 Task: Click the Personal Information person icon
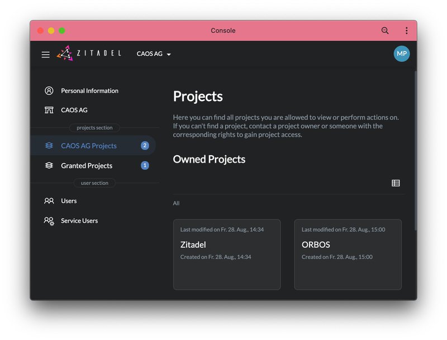click(49, 90)
